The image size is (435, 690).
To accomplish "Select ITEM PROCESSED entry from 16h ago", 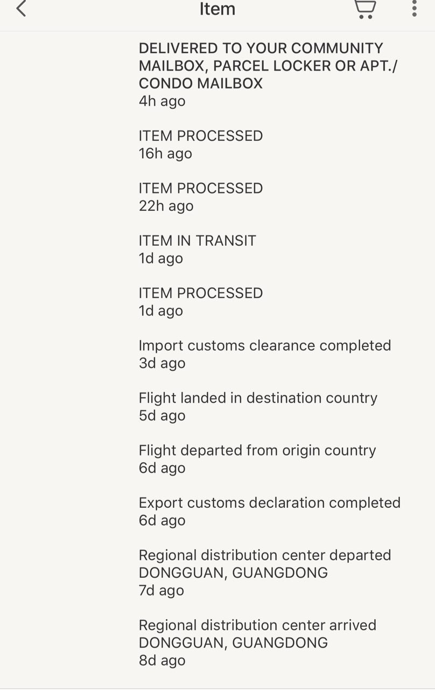I will [200, 136].
